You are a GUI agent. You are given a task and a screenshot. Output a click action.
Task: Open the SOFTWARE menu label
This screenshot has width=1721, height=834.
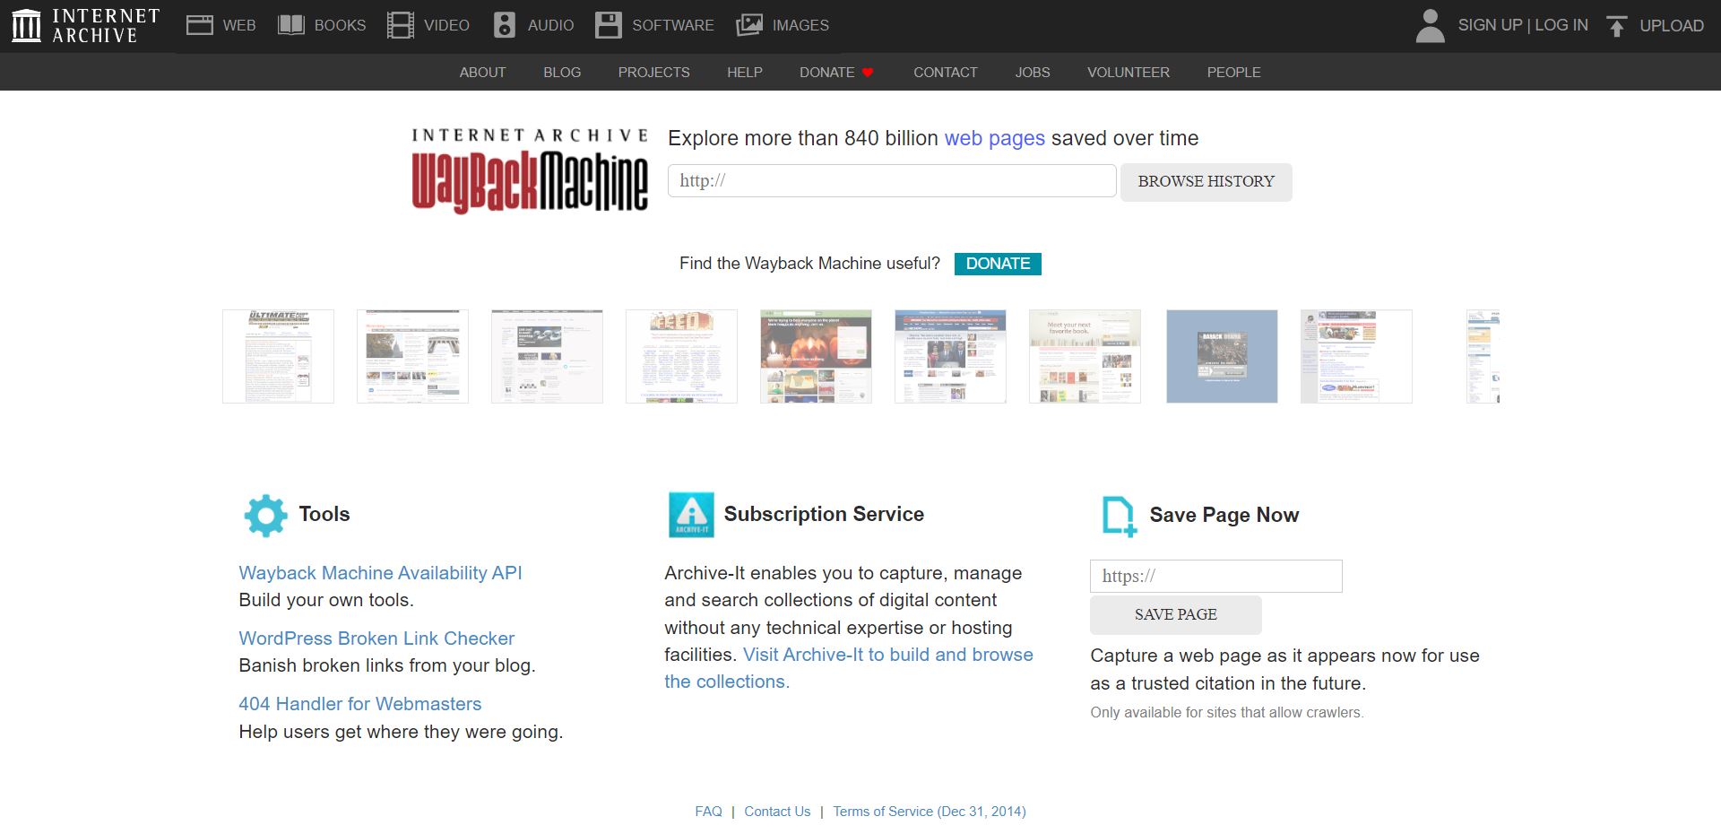(673, 25)
